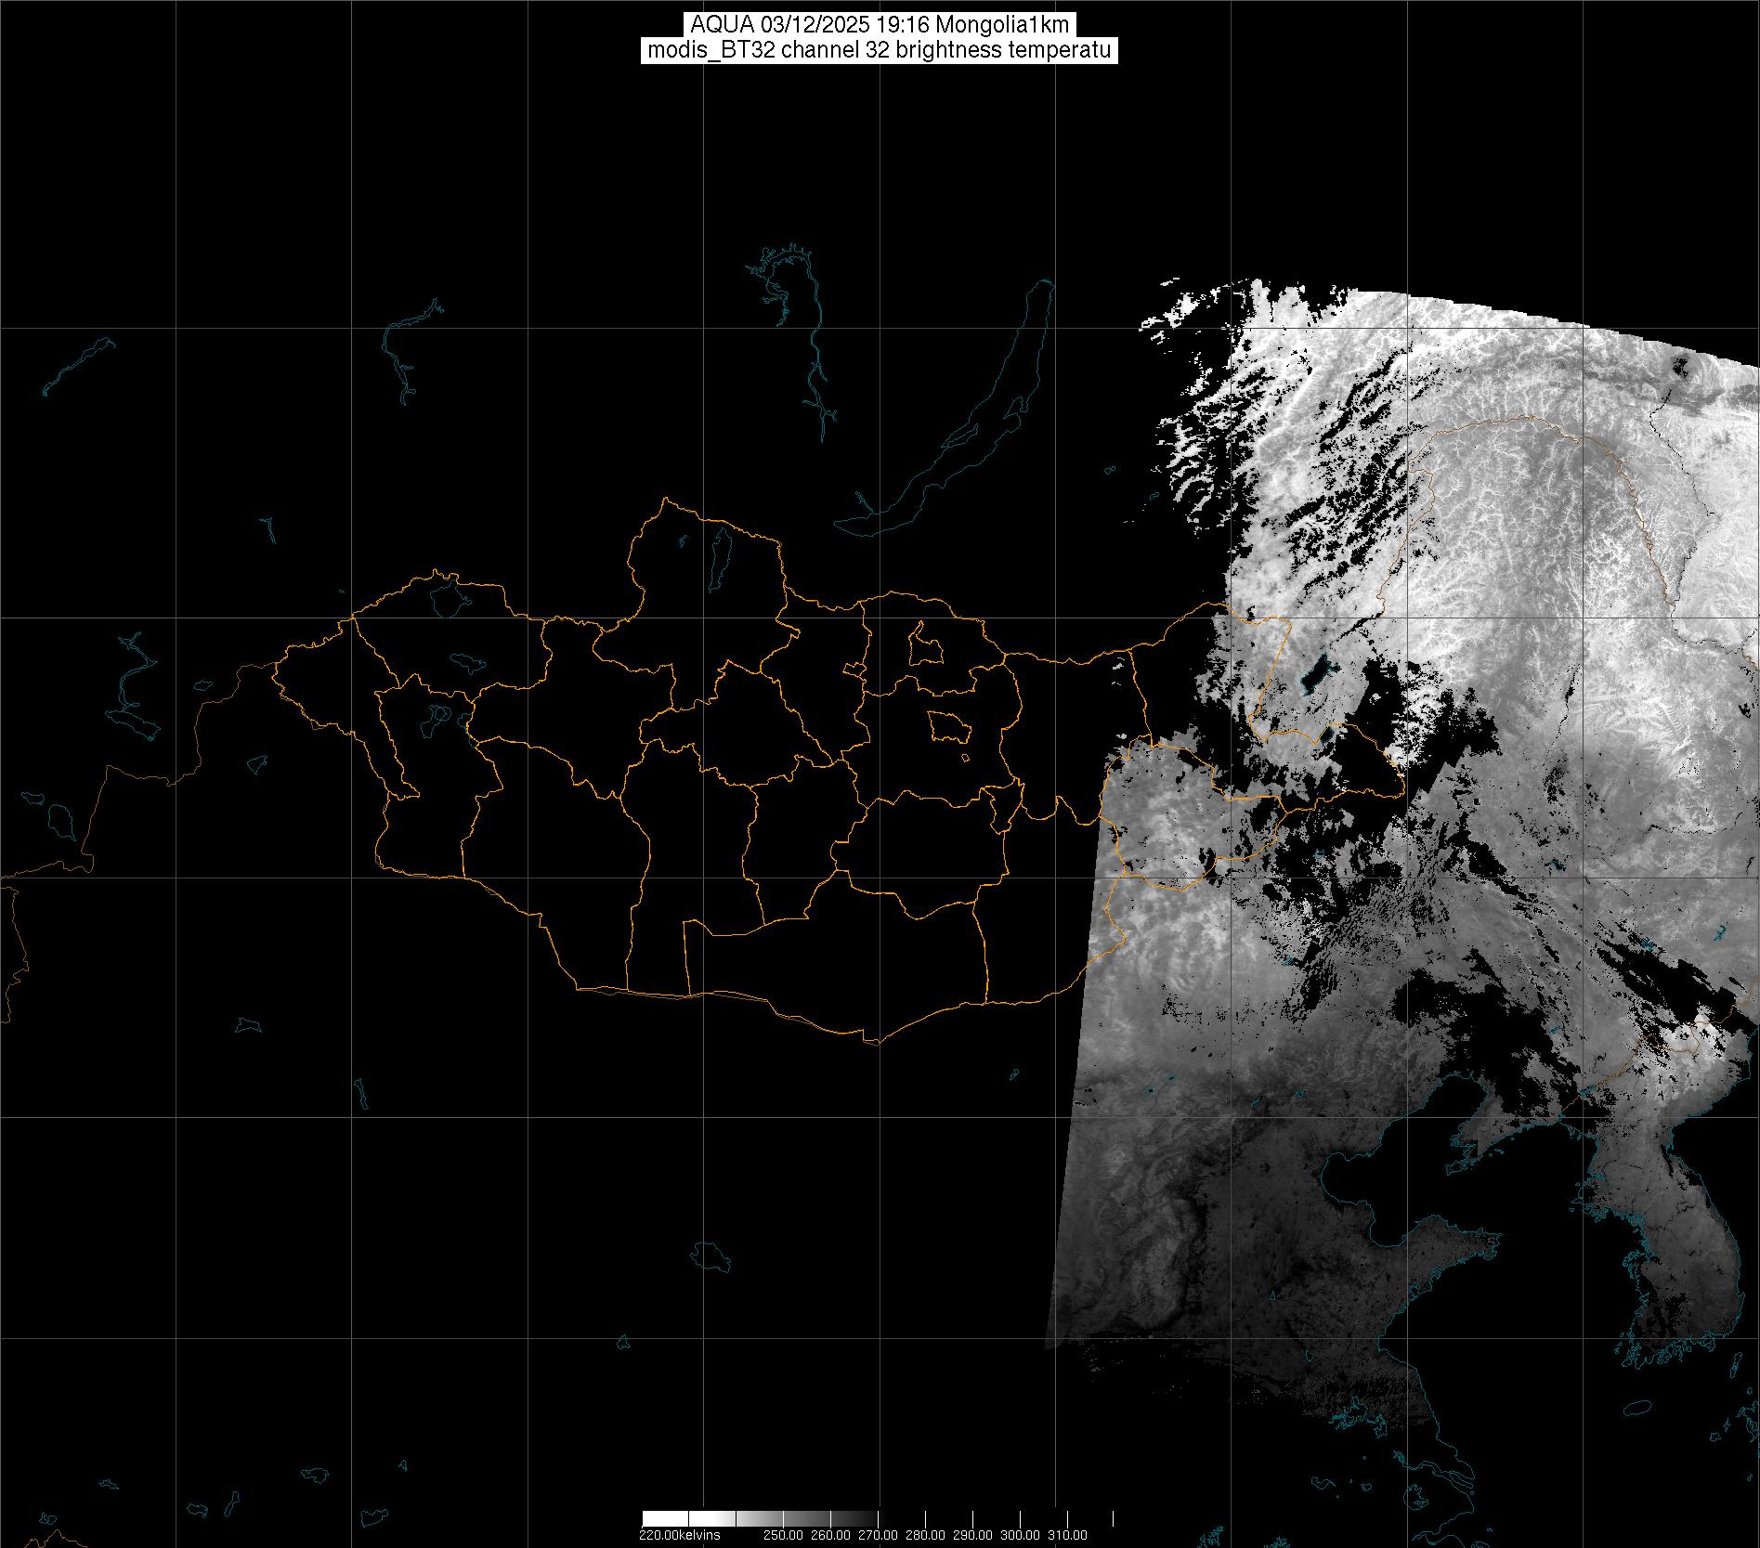This screenshot has width=1760, height=1548.
Task: Click the 310.00 colorbar label
Action: [1067, 1535]
